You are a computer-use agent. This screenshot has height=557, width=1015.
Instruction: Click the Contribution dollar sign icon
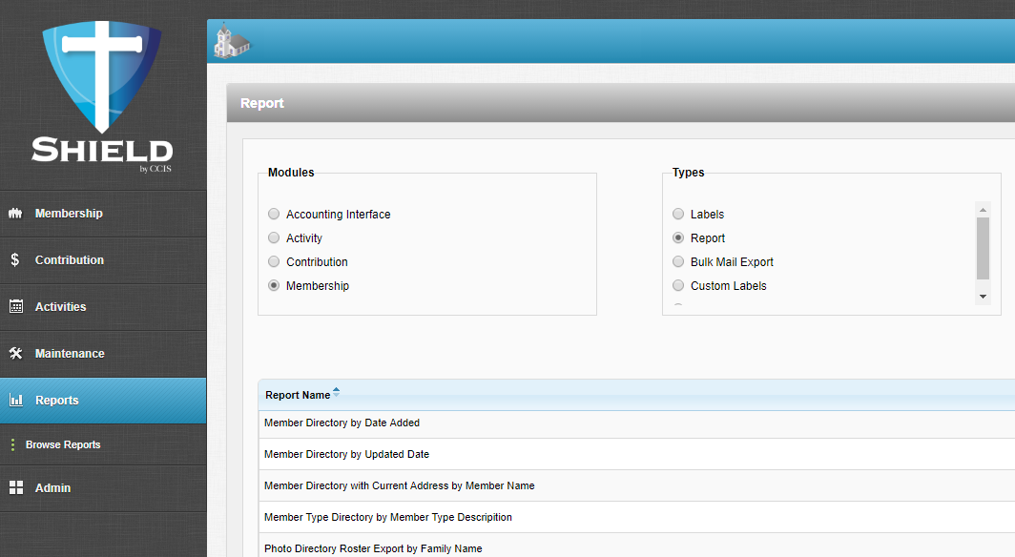[x=15, y=260]
